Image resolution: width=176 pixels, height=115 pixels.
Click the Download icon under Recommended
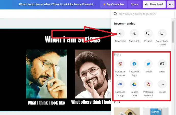120,33
